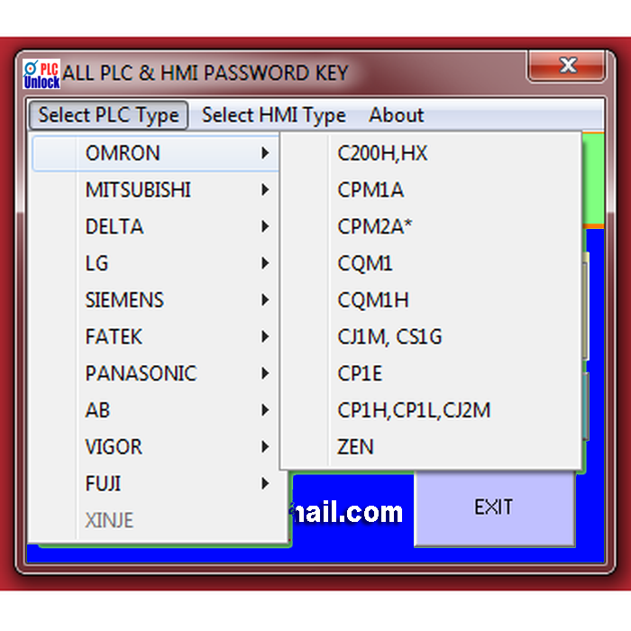
Task: Expand the MITSUBISHI submenu
Action: point(138,190)
